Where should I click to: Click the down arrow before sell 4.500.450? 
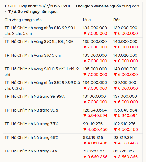pos(115,130)
